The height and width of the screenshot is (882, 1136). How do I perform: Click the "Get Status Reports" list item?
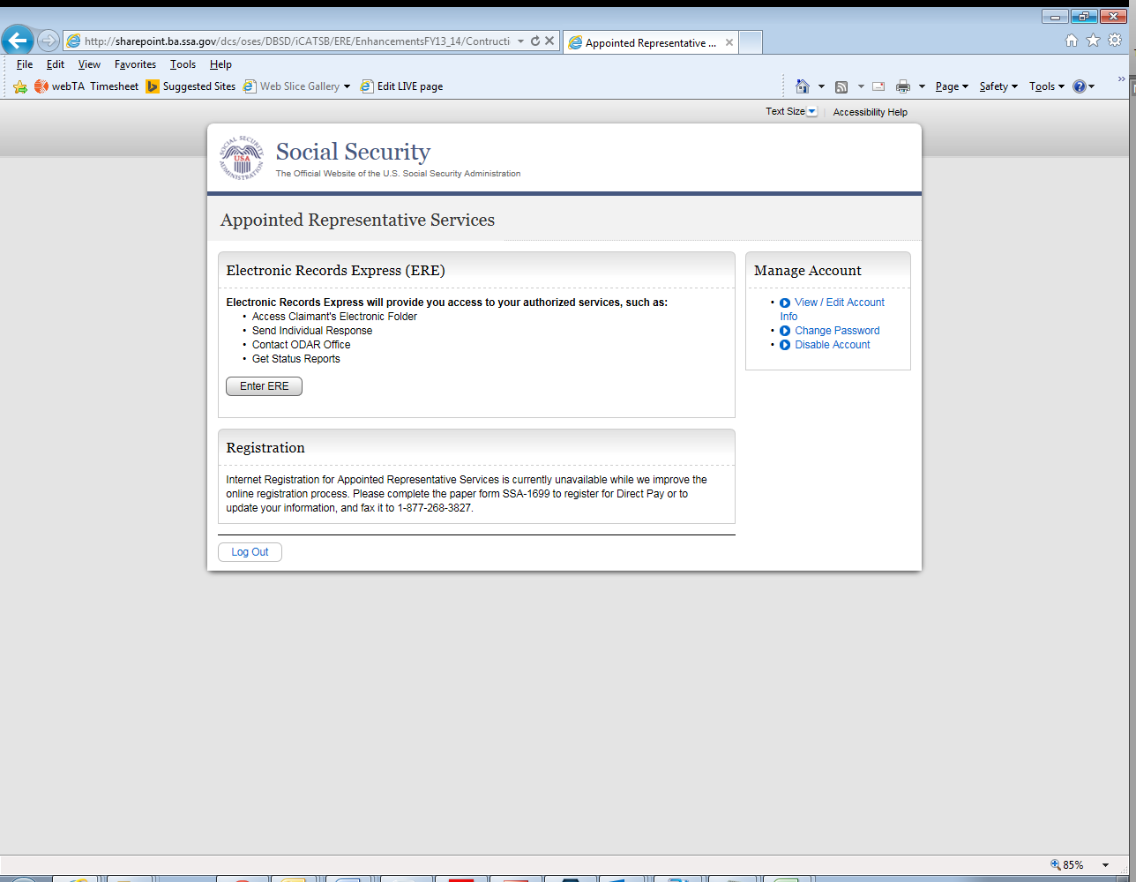296,359
